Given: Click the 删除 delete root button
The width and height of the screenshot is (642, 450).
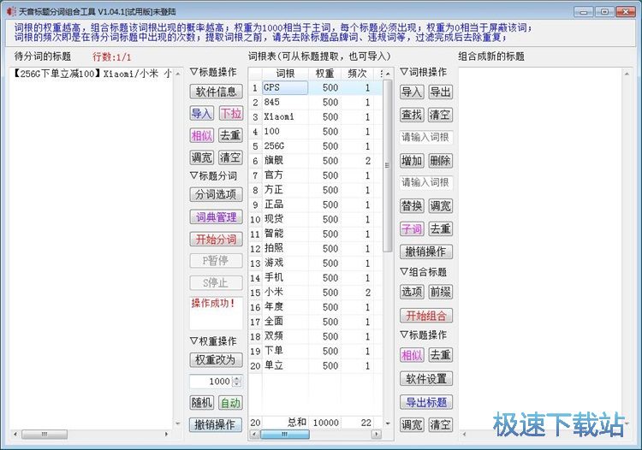Looking at the screenshot, I should [440, 161].
